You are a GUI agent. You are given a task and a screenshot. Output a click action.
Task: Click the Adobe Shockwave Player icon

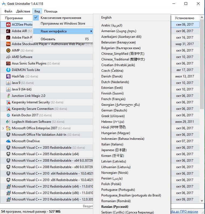[8, 44]
